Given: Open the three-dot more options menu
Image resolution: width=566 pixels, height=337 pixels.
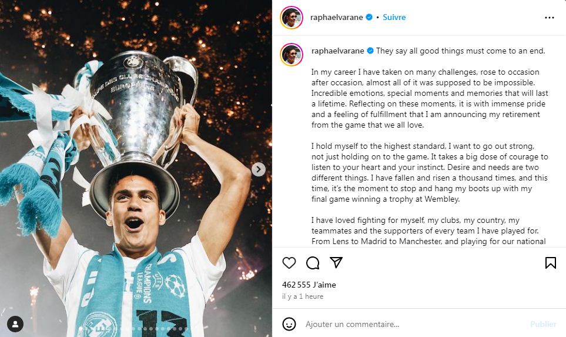Looking at the screenshot, I should (549, 18).
